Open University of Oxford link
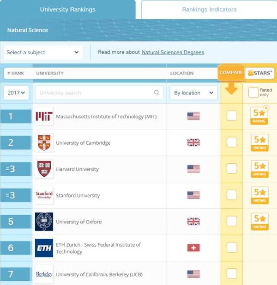Image resolution: width=277 pixels, height=285 pixels. click(x=79, y=222)
